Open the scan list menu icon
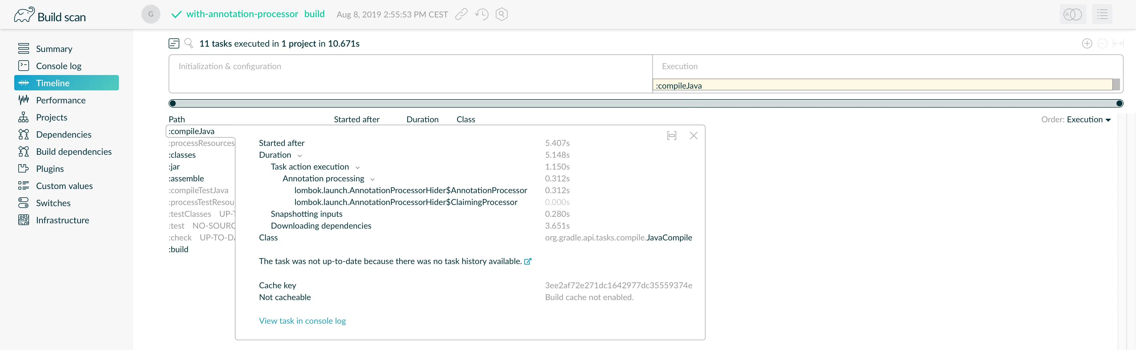Viewport: 1136px width, 350px height. (1103, 14)
